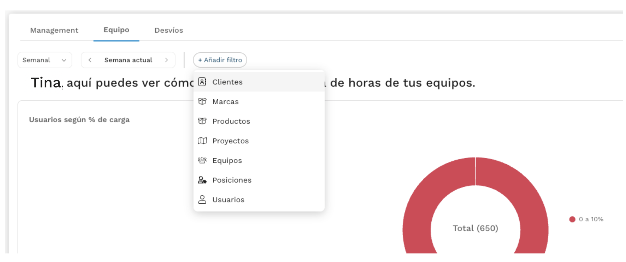626x262 pixels.
Task: Go to previous week with left chevron
Action: [x=90, y=60]
